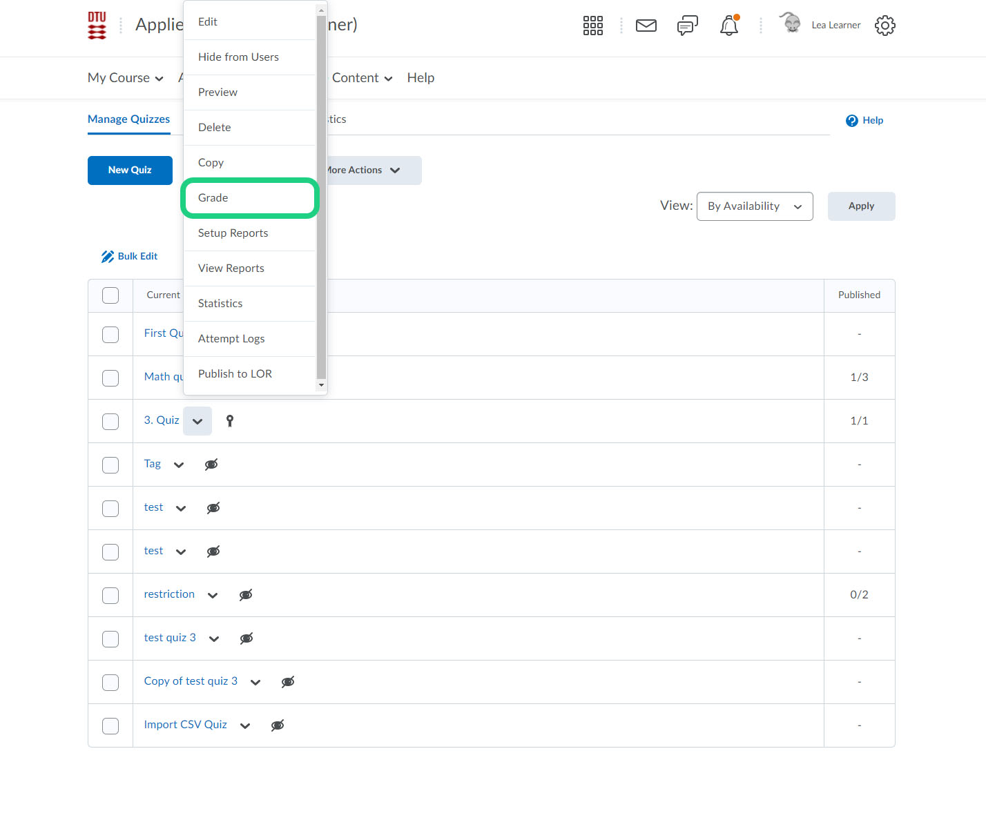Open the course selector grid icon
Image resolution: width=986 pixels, height=820 pixels.
[x=592, y=26]
